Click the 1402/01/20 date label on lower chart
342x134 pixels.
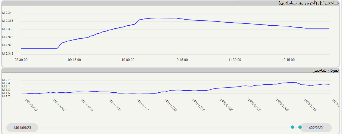point(255,105)
